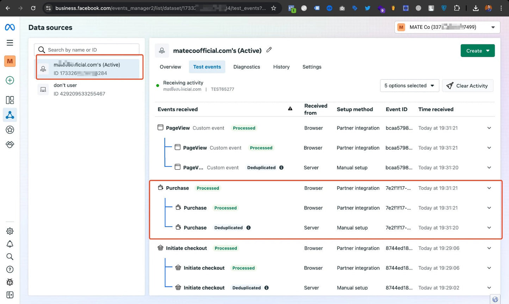Screen dimensions: 509x304
Task: Click info icon beside Deduplicated Purchase
Action: tap(248, 228)
